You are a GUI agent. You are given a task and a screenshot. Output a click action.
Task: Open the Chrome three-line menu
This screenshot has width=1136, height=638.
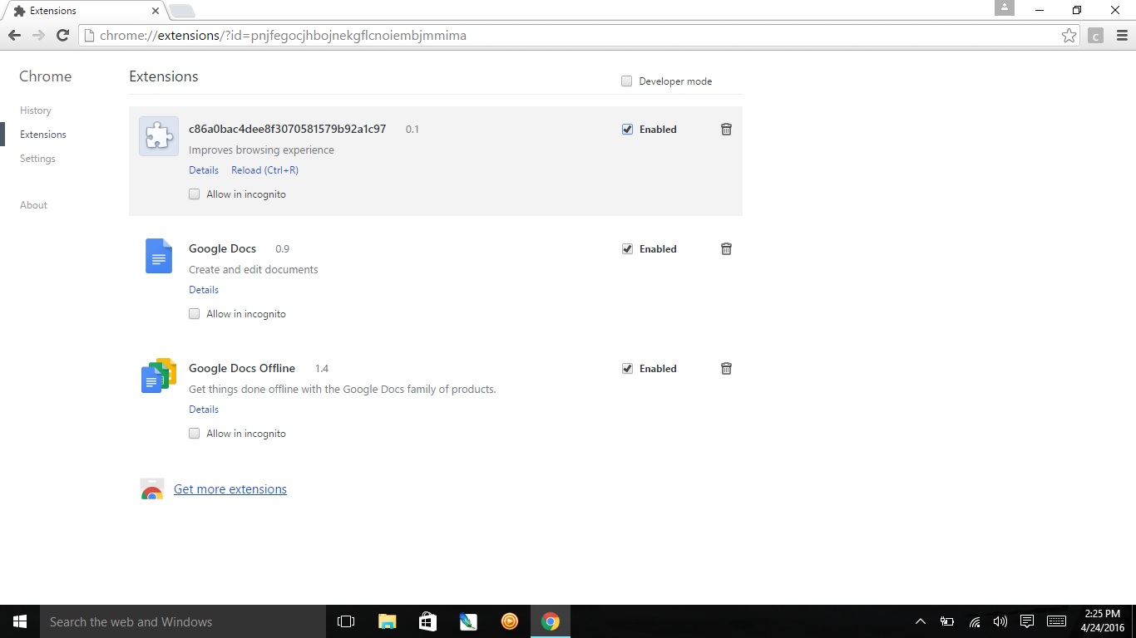click(1121, 36)
